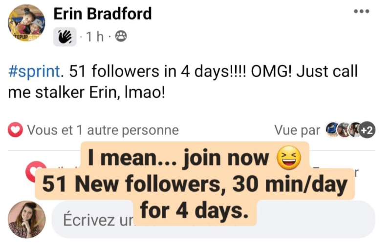
Task: Click the laughing emoji on the sticker
Action: (286, 158)
